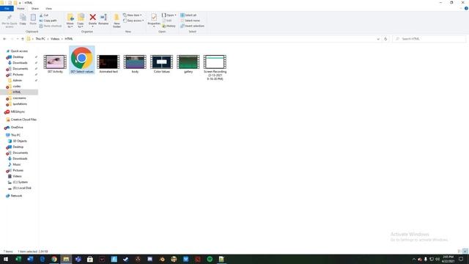The width and height of the screenshot is (469, 264).
Task: Open 3D Objects under This PC
Action: pos(20,141)
